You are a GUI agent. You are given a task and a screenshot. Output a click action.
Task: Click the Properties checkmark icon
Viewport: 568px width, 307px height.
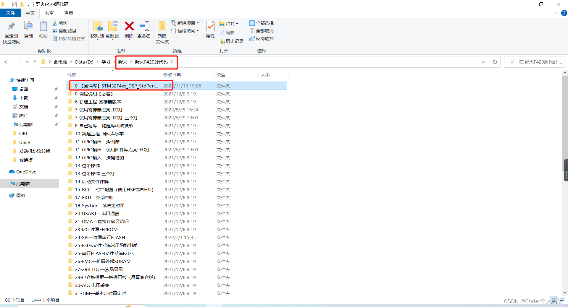click(x=210, y=26)
